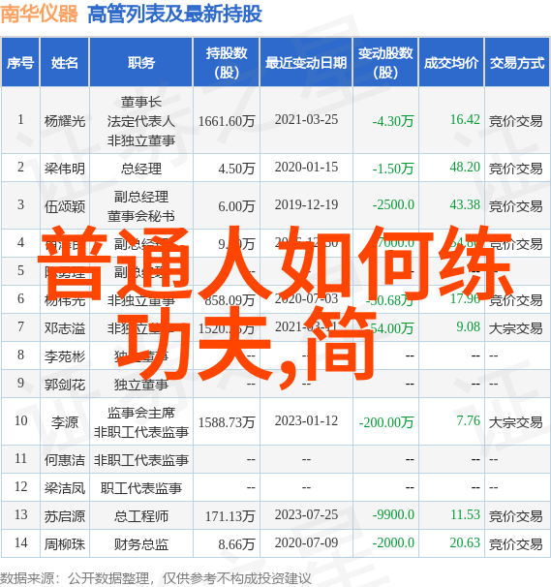The height and width of the screenshot is (587, 551).
Task: Click the 高管列表及最新持股 heading
Action: [174, 15]
